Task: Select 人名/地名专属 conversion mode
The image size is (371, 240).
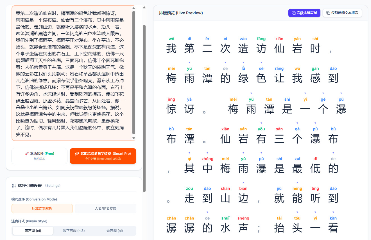Action: (x=106, y=209)
